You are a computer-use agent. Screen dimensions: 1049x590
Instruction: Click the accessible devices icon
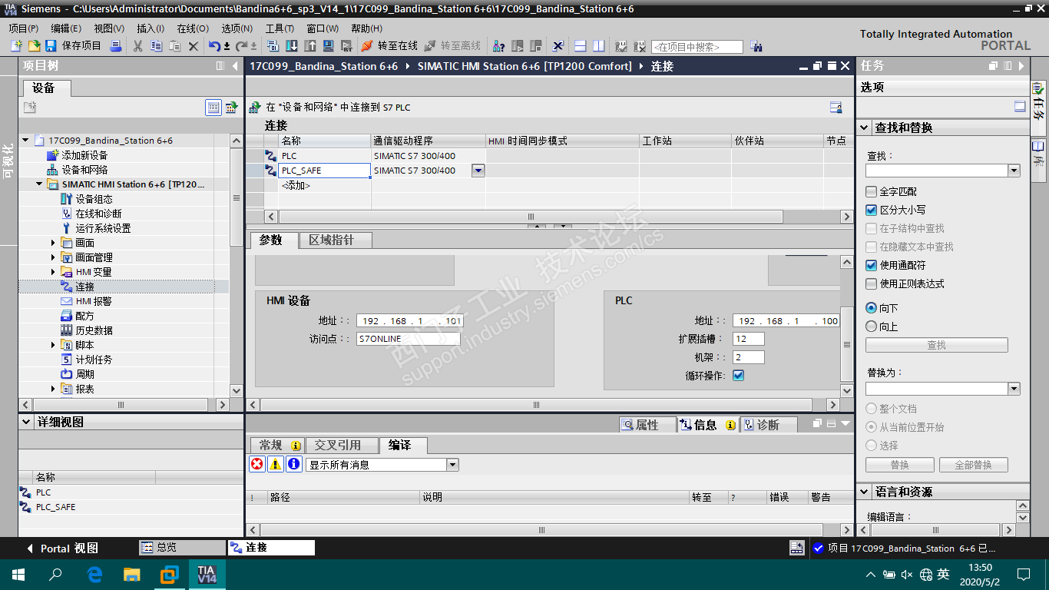point(498,46)
